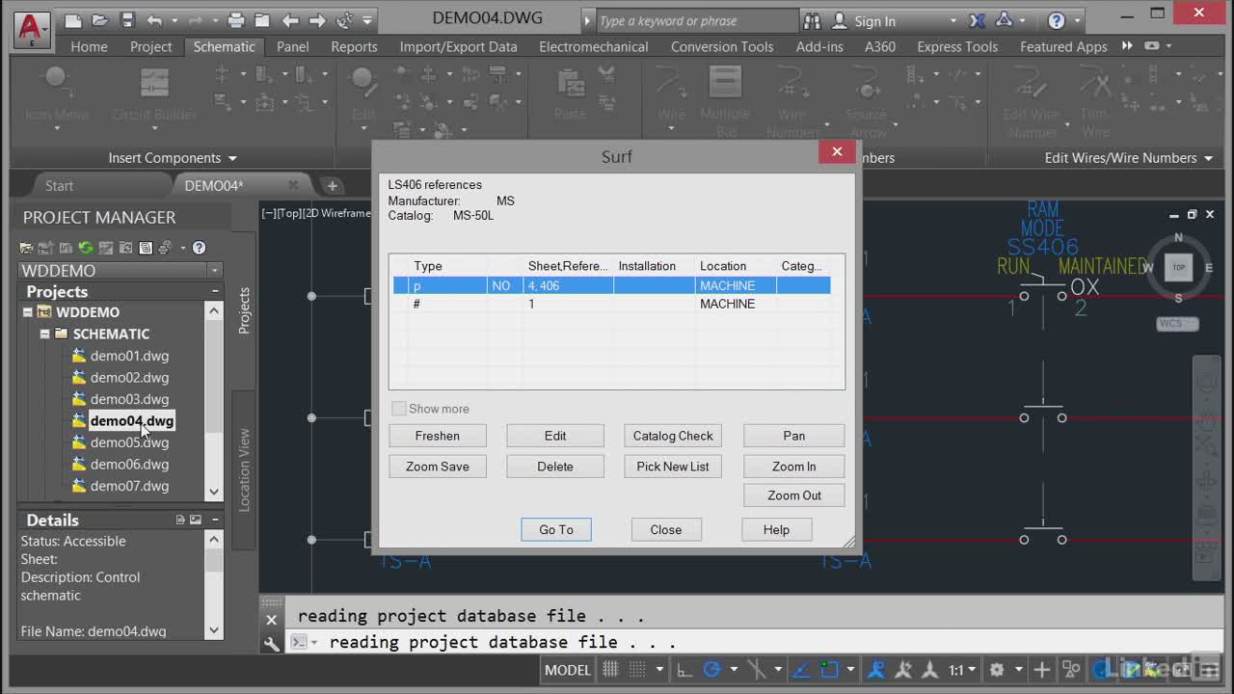Switch to the Panel ribbon tab
Screen dimensions: 1234x694
pyautogui.click(x=293, y=46)
